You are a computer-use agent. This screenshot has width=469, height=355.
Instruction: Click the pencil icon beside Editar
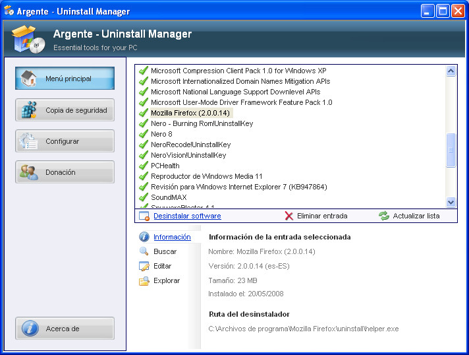point(144,266)
